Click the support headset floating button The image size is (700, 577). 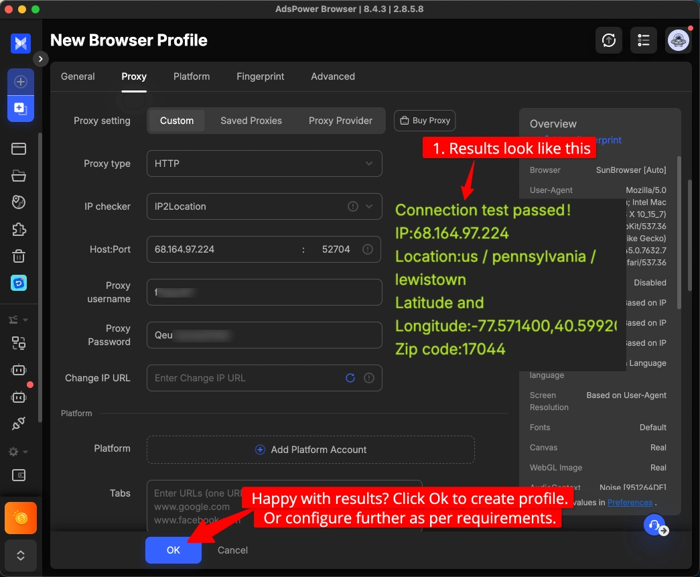[654, 525]
